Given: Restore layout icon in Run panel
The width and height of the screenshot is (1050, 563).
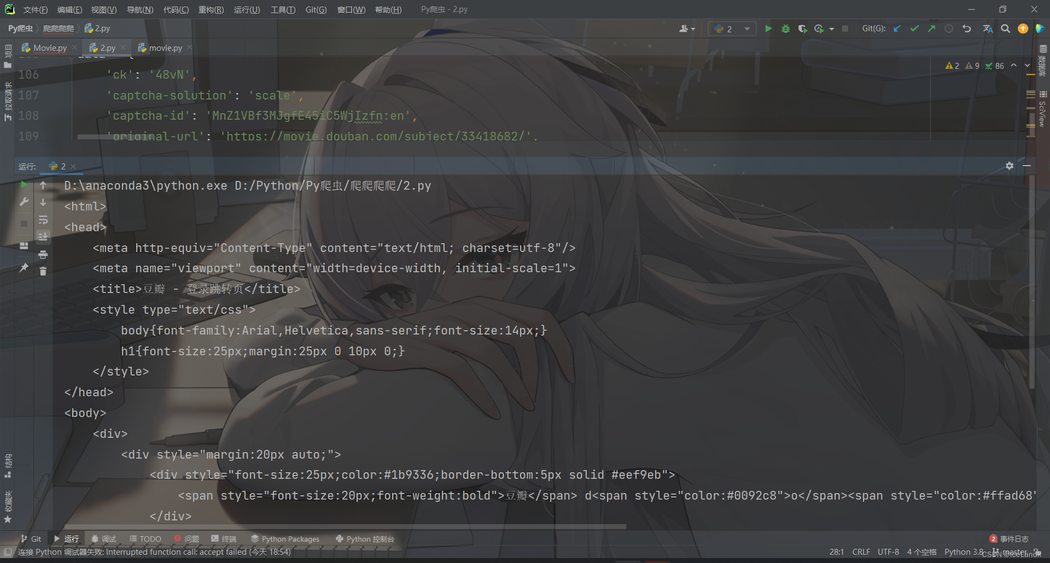Looking at the screenshot, I should (24, 245).
